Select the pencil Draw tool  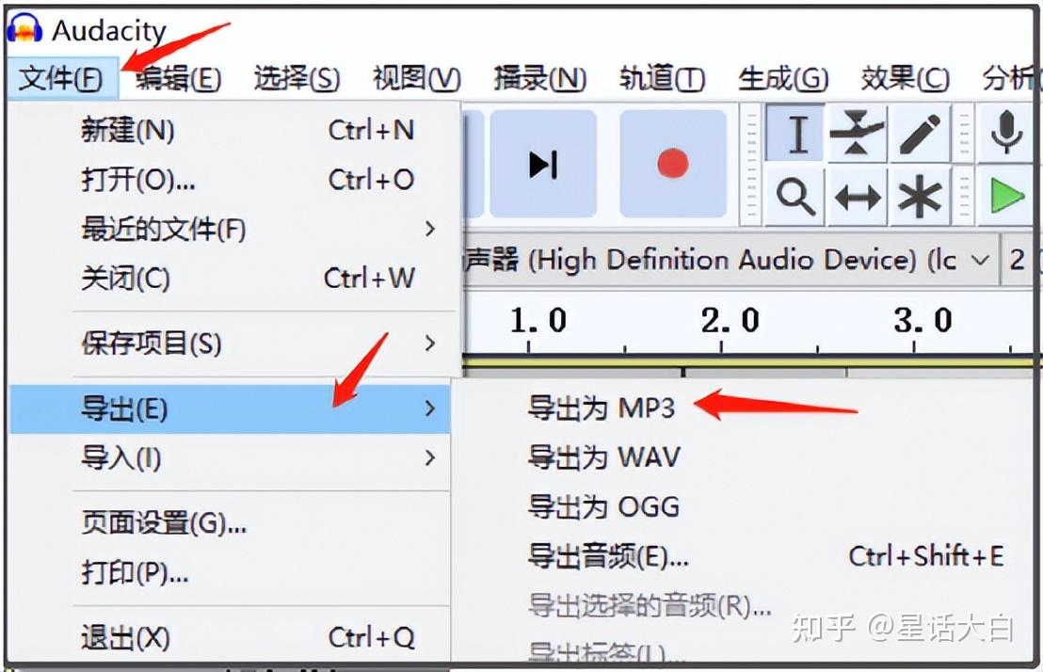(920, 133)
